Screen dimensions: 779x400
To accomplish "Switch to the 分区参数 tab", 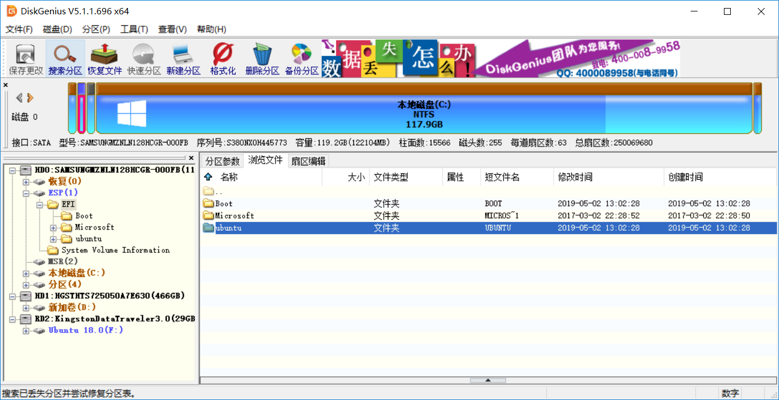I will pos(223,161).
